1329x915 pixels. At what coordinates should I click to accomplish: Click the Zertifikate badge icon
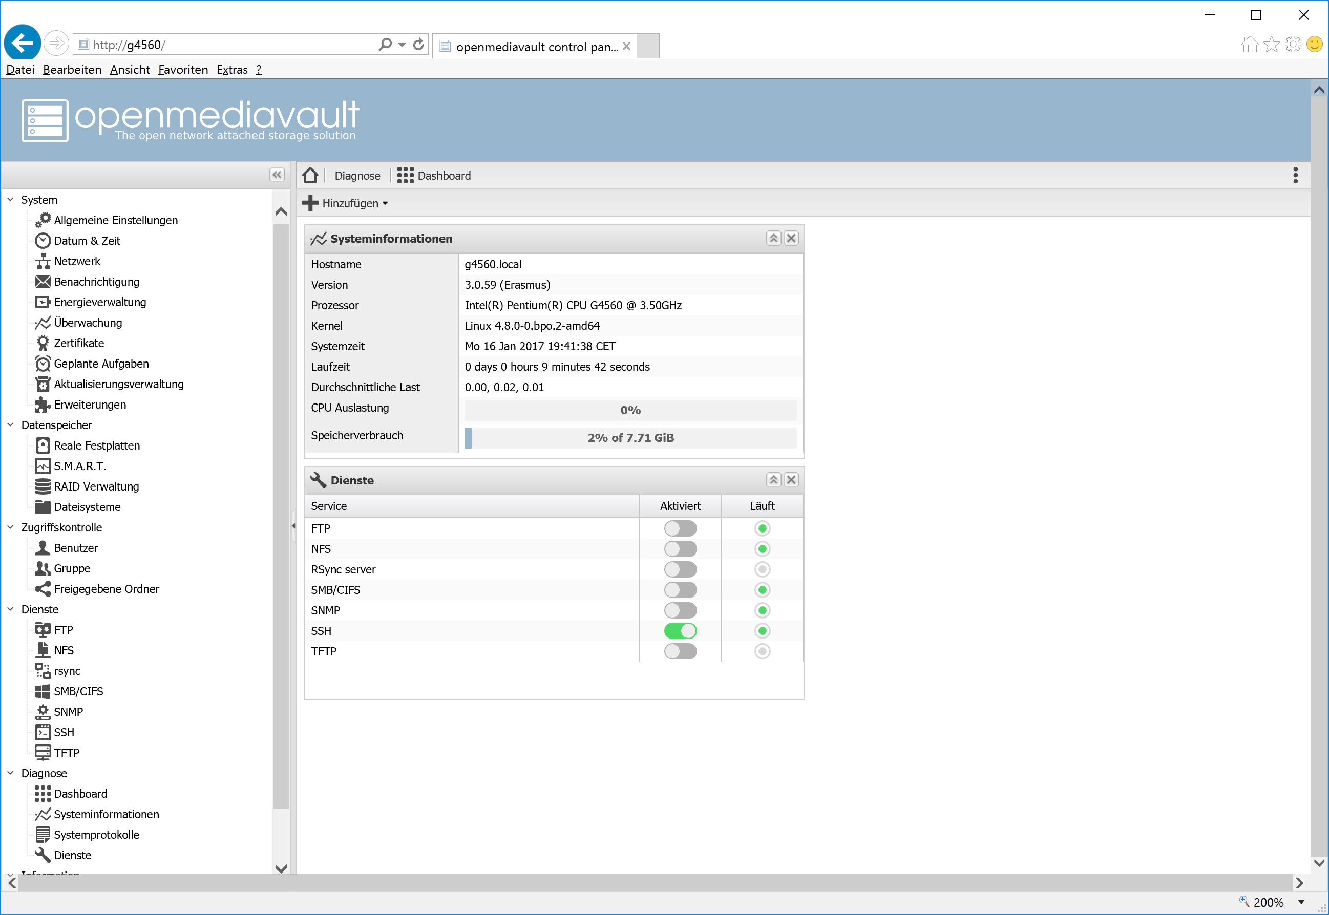(43, 344)
